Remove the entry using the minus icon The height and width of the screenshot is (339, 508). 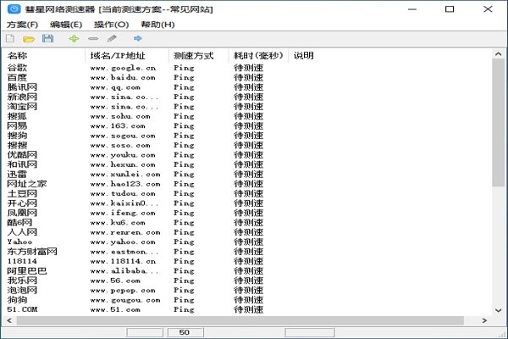point(93,39)
